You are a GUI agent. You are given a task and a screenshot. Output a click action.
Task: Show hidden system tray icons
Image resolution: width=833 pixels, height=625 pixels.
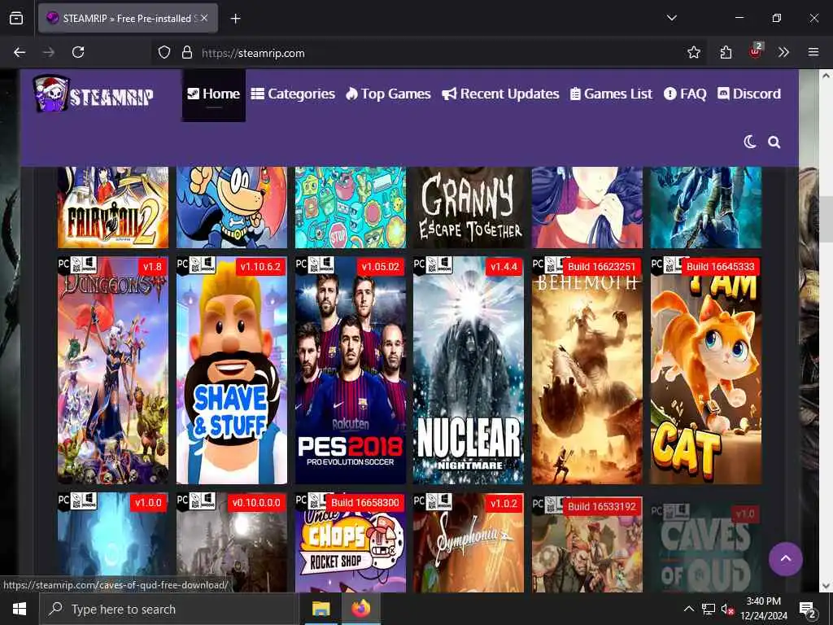pos(688,609)
